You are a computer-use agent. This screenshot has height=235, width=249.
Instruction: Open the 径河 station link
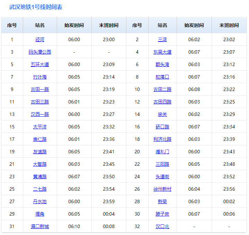click(x=40, y=39)
